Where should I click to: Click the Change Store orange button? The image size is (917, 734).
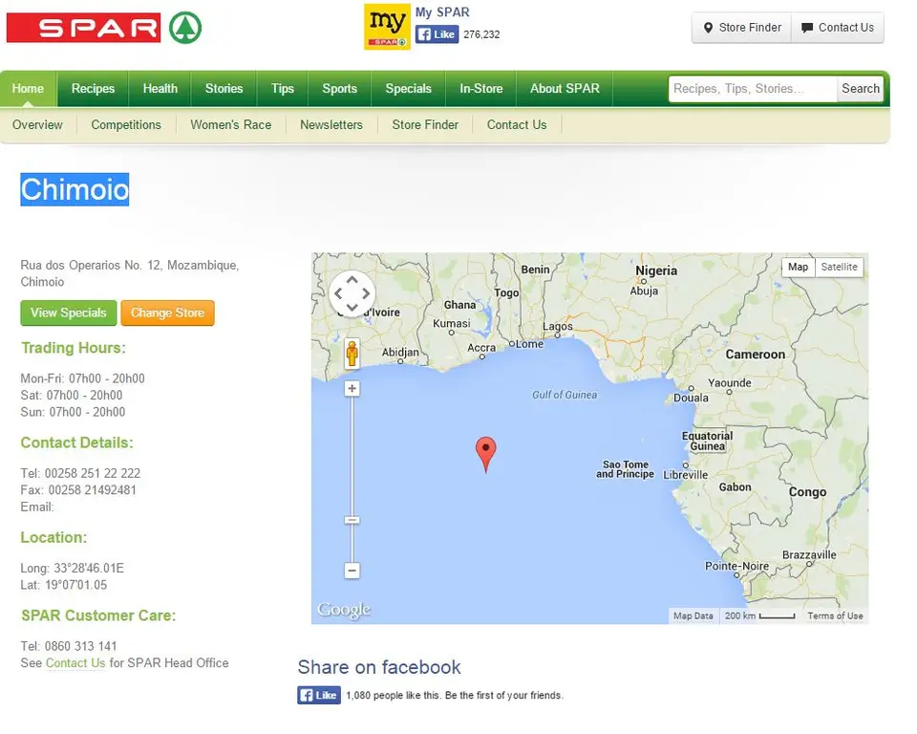(x=167, y=313)
